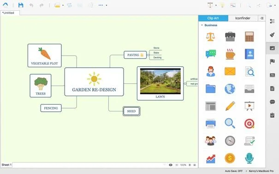The image size is (279, 174).
Task: Select the GARDEN RE-DESIGN central topic
Action: (x=94, y=82)
